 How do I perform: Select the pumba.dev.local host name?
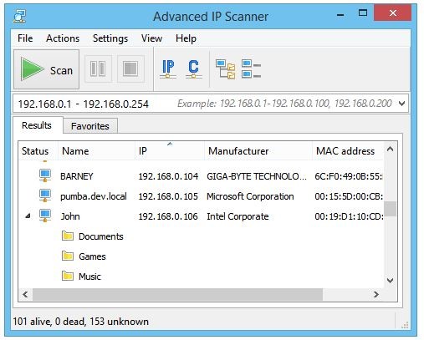94,196
